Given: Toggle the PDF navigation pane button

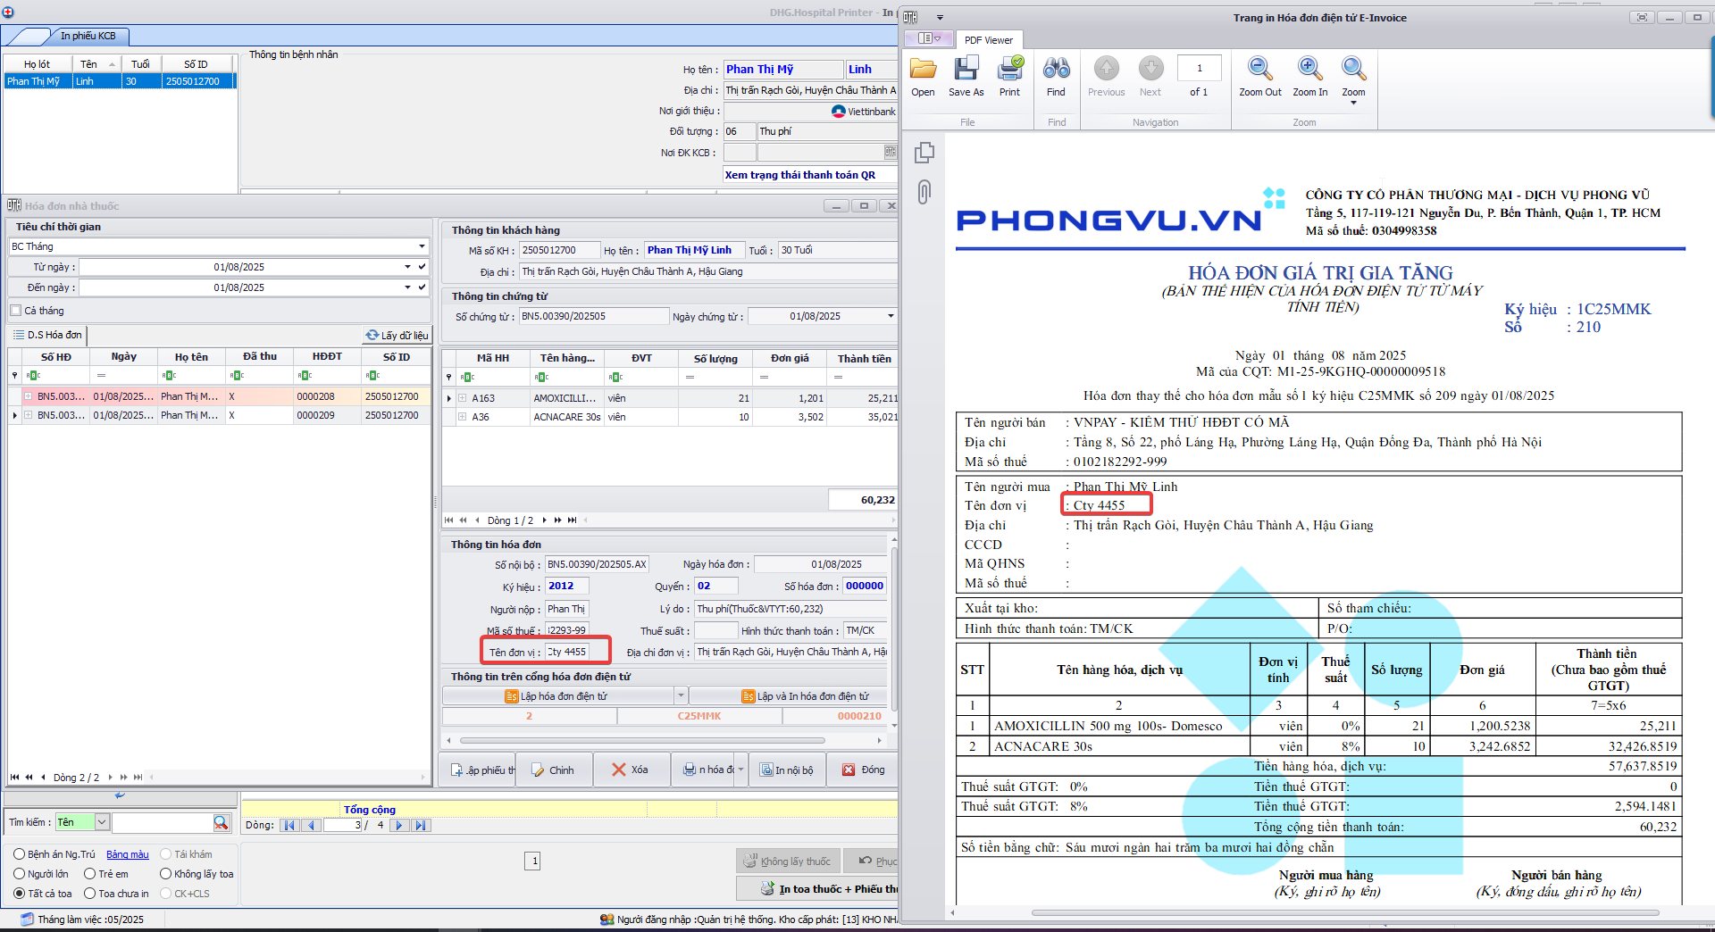Looking at the screenshot, I should (x=929, y=38).
